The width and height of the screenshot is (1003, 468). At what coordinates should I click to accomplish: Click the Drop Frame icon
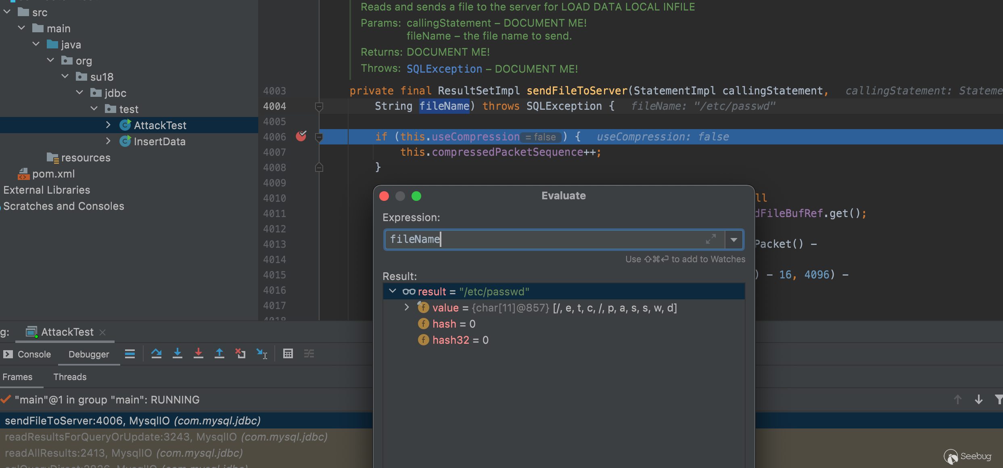point(240,354)
